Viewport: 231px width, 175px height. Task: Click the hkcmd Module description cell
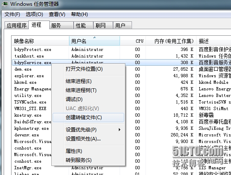pyautogui.click(x=213, y=82)
